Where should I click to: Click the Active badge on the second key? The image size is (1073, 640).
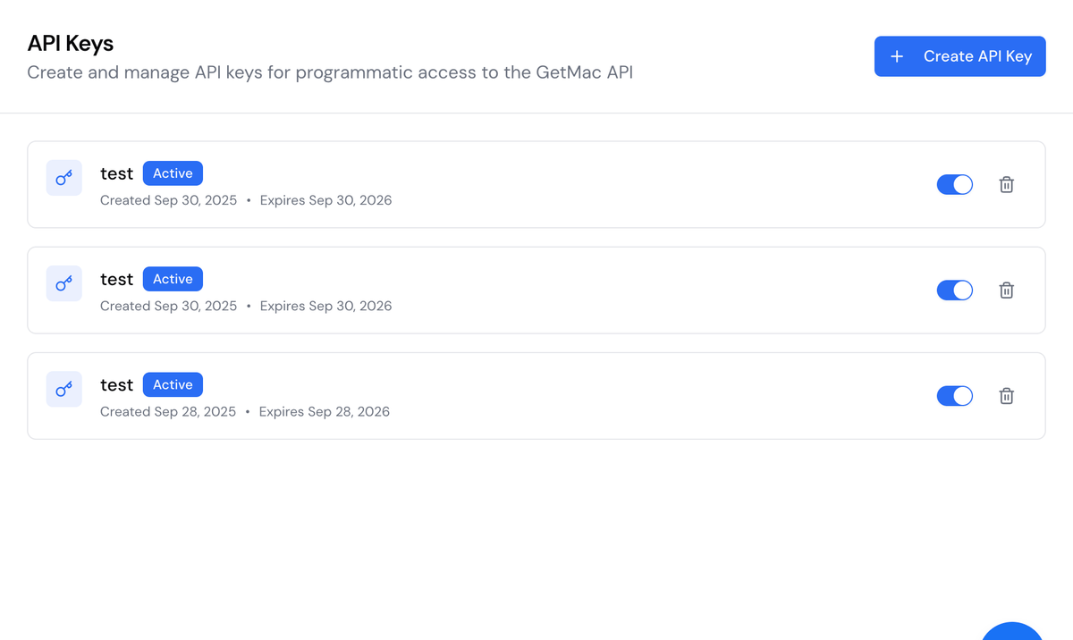coord(173,278)
